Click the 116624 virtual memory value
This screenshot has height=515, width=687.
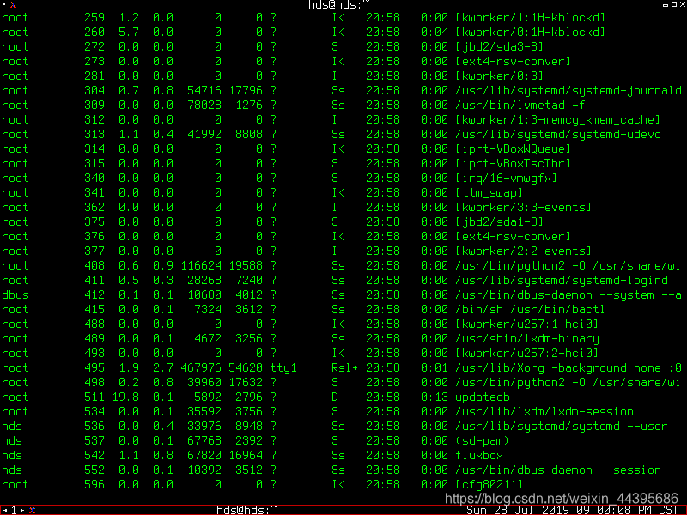201,266
